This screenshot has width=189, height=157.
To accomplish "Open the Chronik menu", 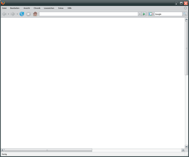I will pyautogui.click(x=37, y=8).
